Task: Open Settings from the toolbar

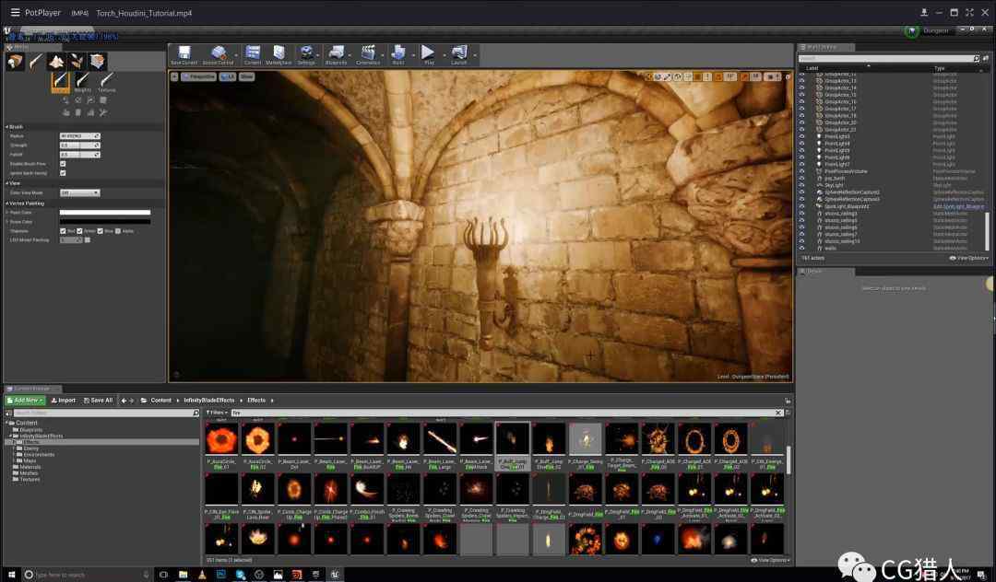Action: click(x=306, y=55)
